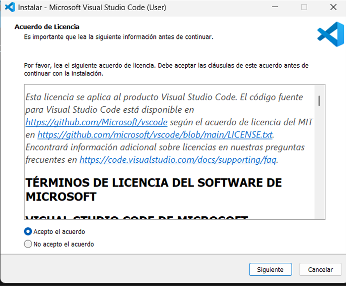The image size is (346, 286).
Task: Open the code.visualstudio.com FAQ link
Action: click(x=178, y=160)
